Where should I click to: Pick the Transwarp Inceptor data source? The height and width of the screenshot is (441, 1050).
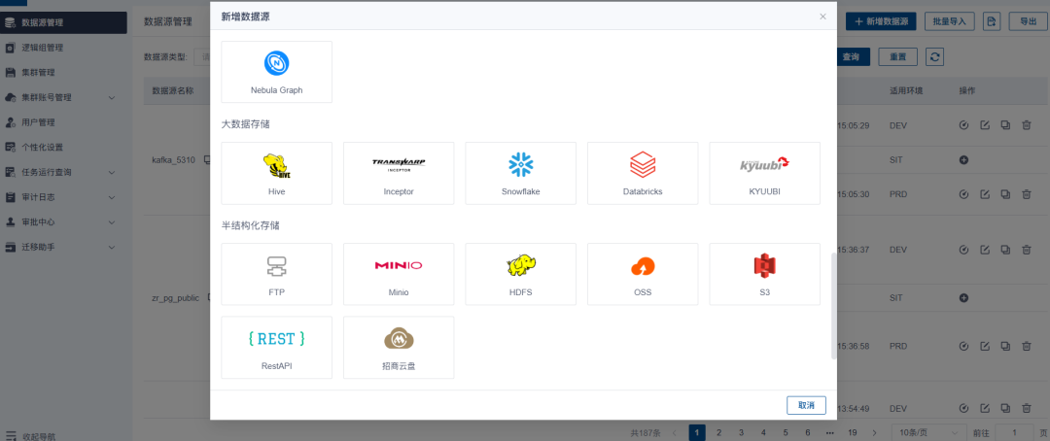(399, 173)
